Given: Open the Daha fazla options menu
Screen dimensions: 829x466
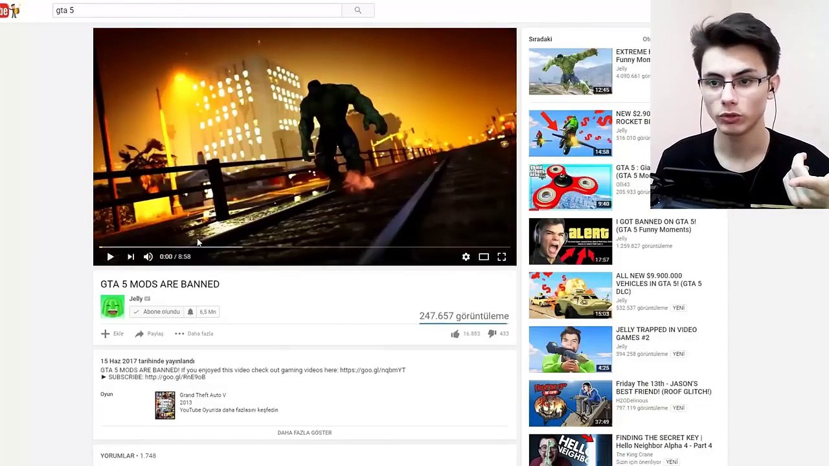Looking at the screenshot, I should tap(194, 334).
